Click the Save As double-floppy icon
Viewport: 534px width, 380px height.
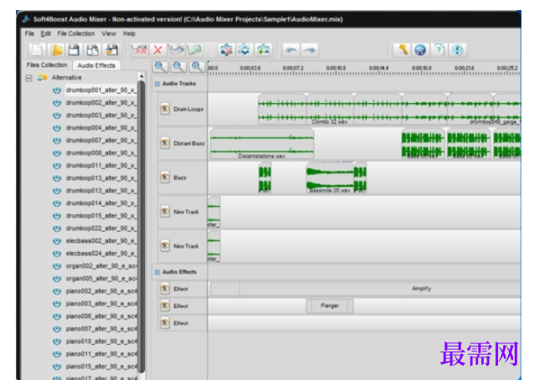click(x=92, y=50)
